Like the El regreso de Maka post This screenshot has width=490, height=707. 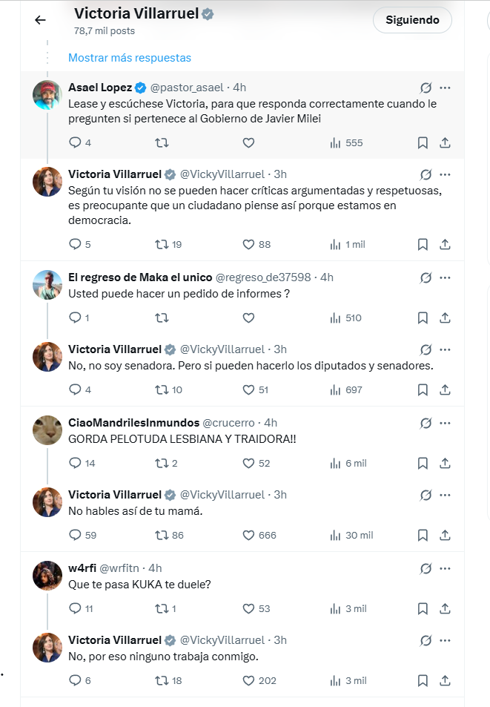point(249,318)
